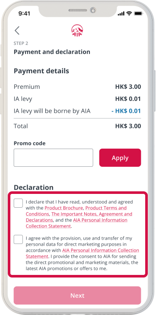Tap the Declaration section heading
156x315 pixels.
[x=34, y=187]
